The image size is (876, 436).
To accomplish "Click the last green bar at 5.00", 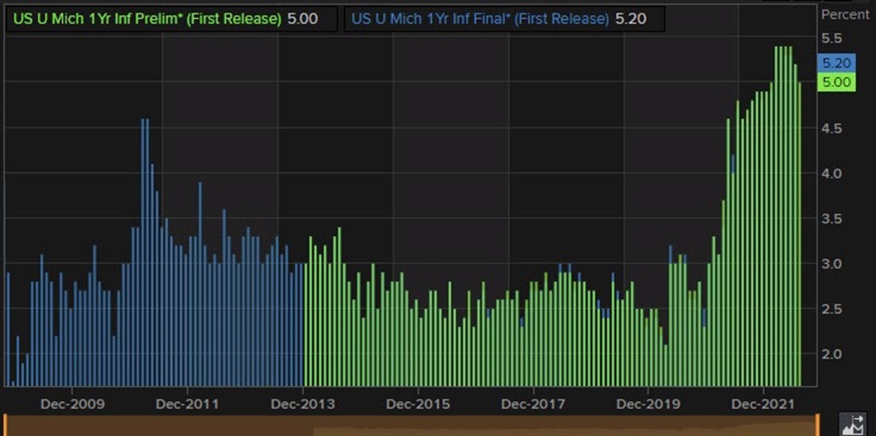I will coord(799,234).
